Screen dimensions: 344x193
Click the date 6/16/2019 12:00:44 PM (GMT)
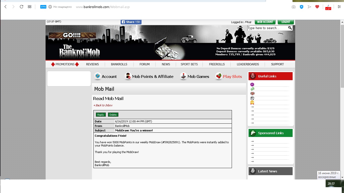133,121
